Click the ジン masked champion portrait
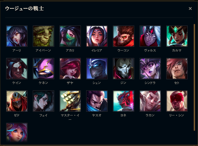Screen dimensions: 198x146 click(x=124, y=69)
